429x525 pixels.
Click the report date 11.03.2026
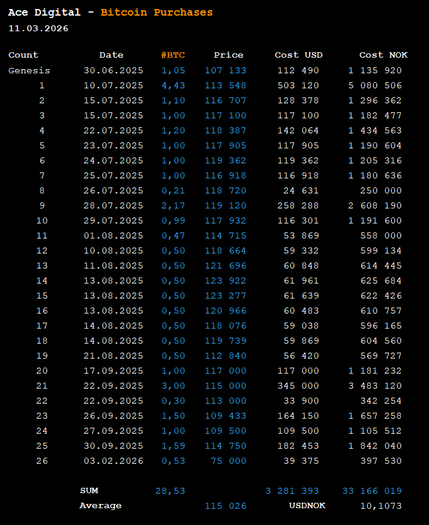pyautogui.click(x=38, y=28)
